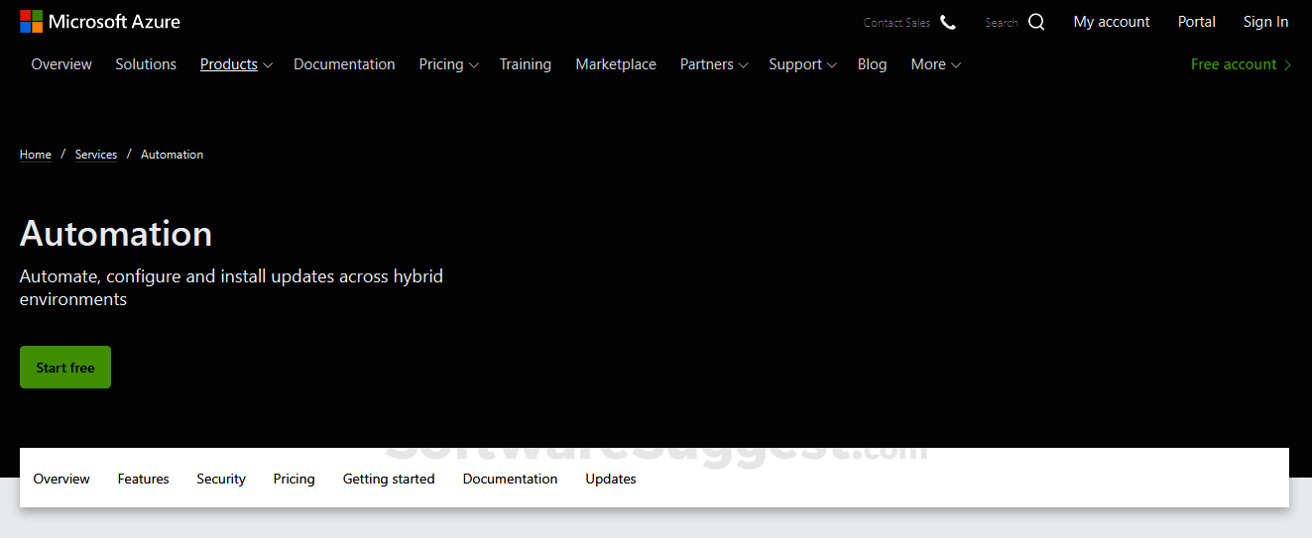Open Marketplace from the navigation bar
Viewport: 1312px width, 538px height.
(x=616, y=64)
